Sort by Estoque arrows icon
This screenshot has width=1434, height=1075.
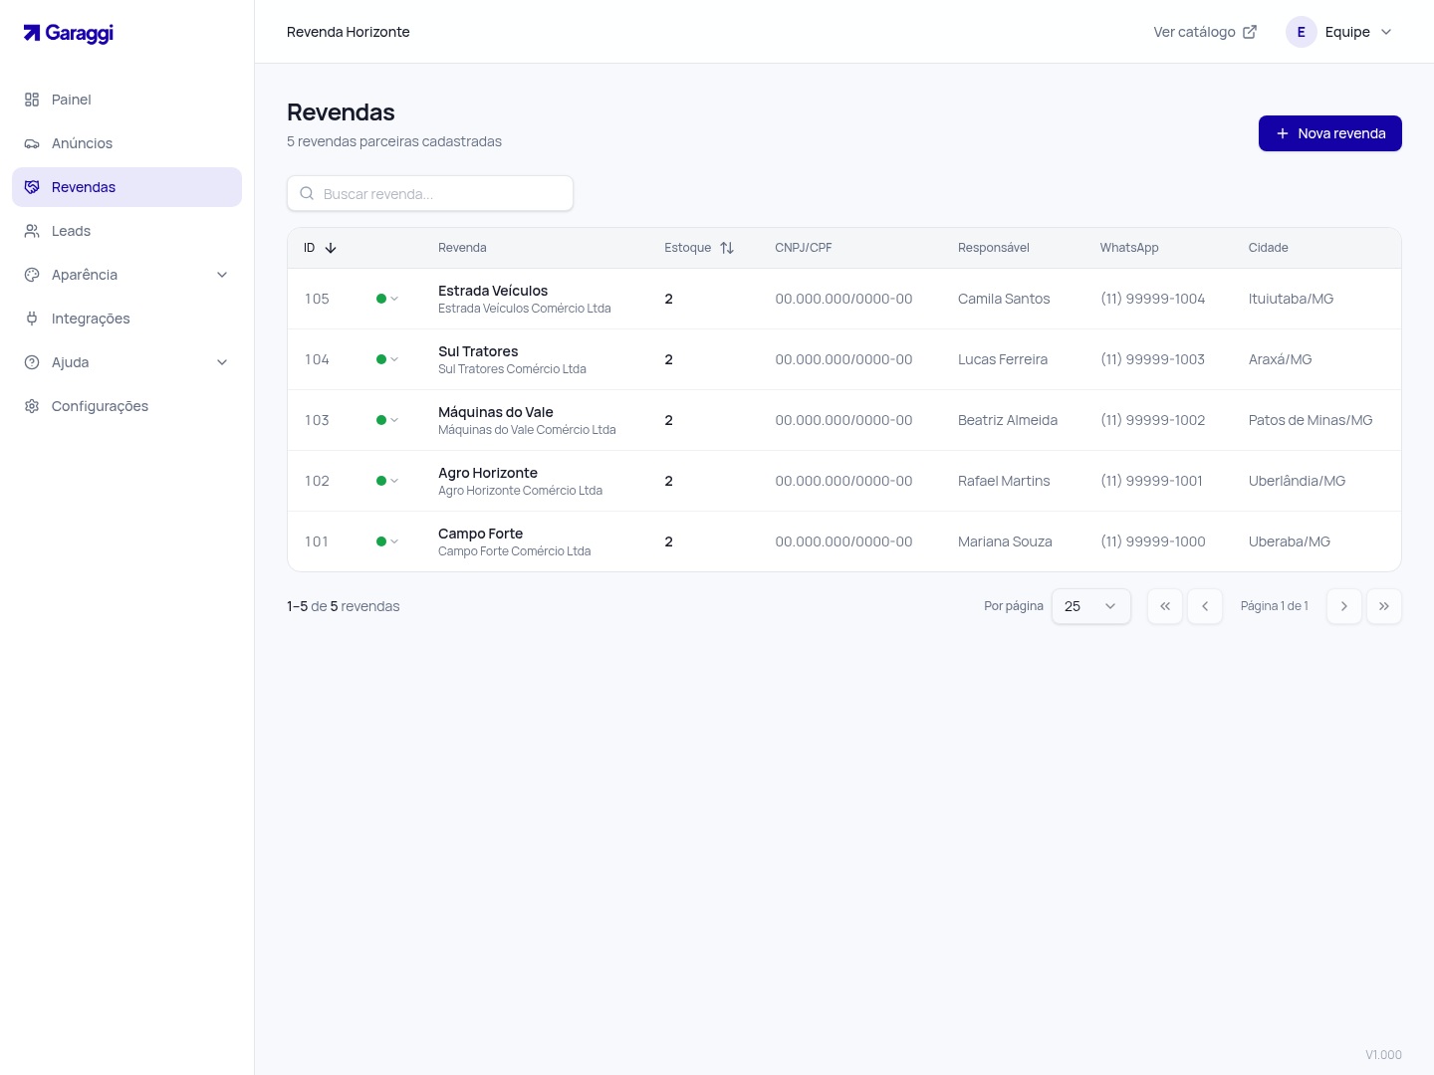(x=727, y=248)
